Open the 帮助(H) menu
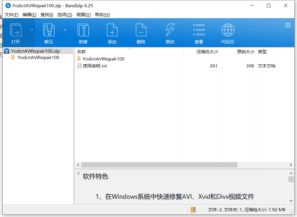Viewport: 297px width, 217px height. [x=102, y=15]
